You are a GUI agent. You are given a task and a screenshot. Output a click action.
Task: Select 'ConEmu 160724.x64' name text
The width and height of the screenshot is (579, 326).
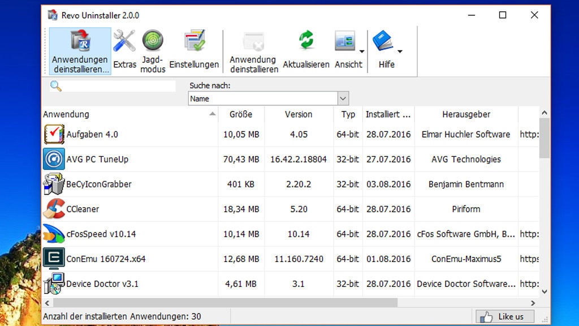click(x=106, y=259)
